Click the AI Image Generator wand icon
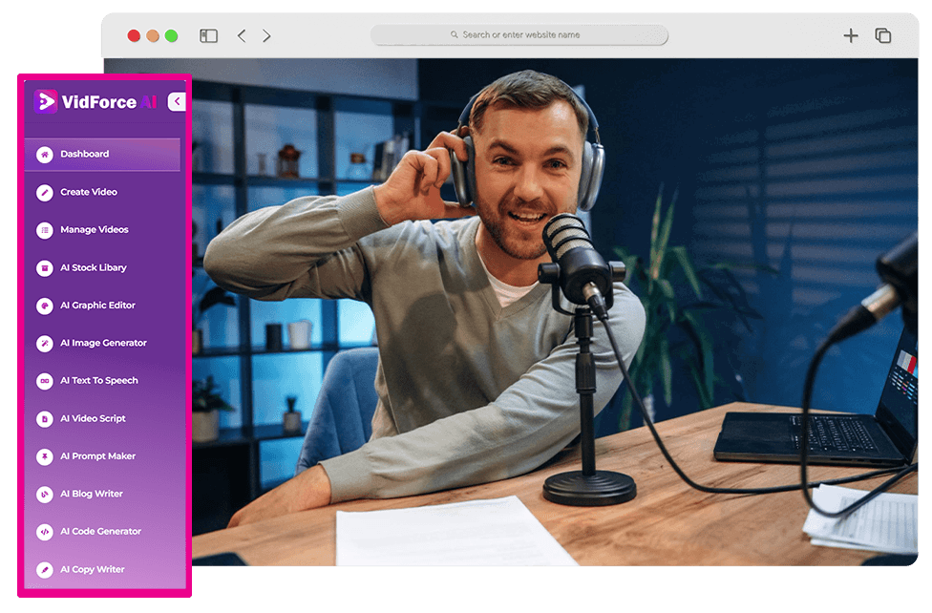The height and width of the screenshot is (613, 932). click(x=44, y=343)
